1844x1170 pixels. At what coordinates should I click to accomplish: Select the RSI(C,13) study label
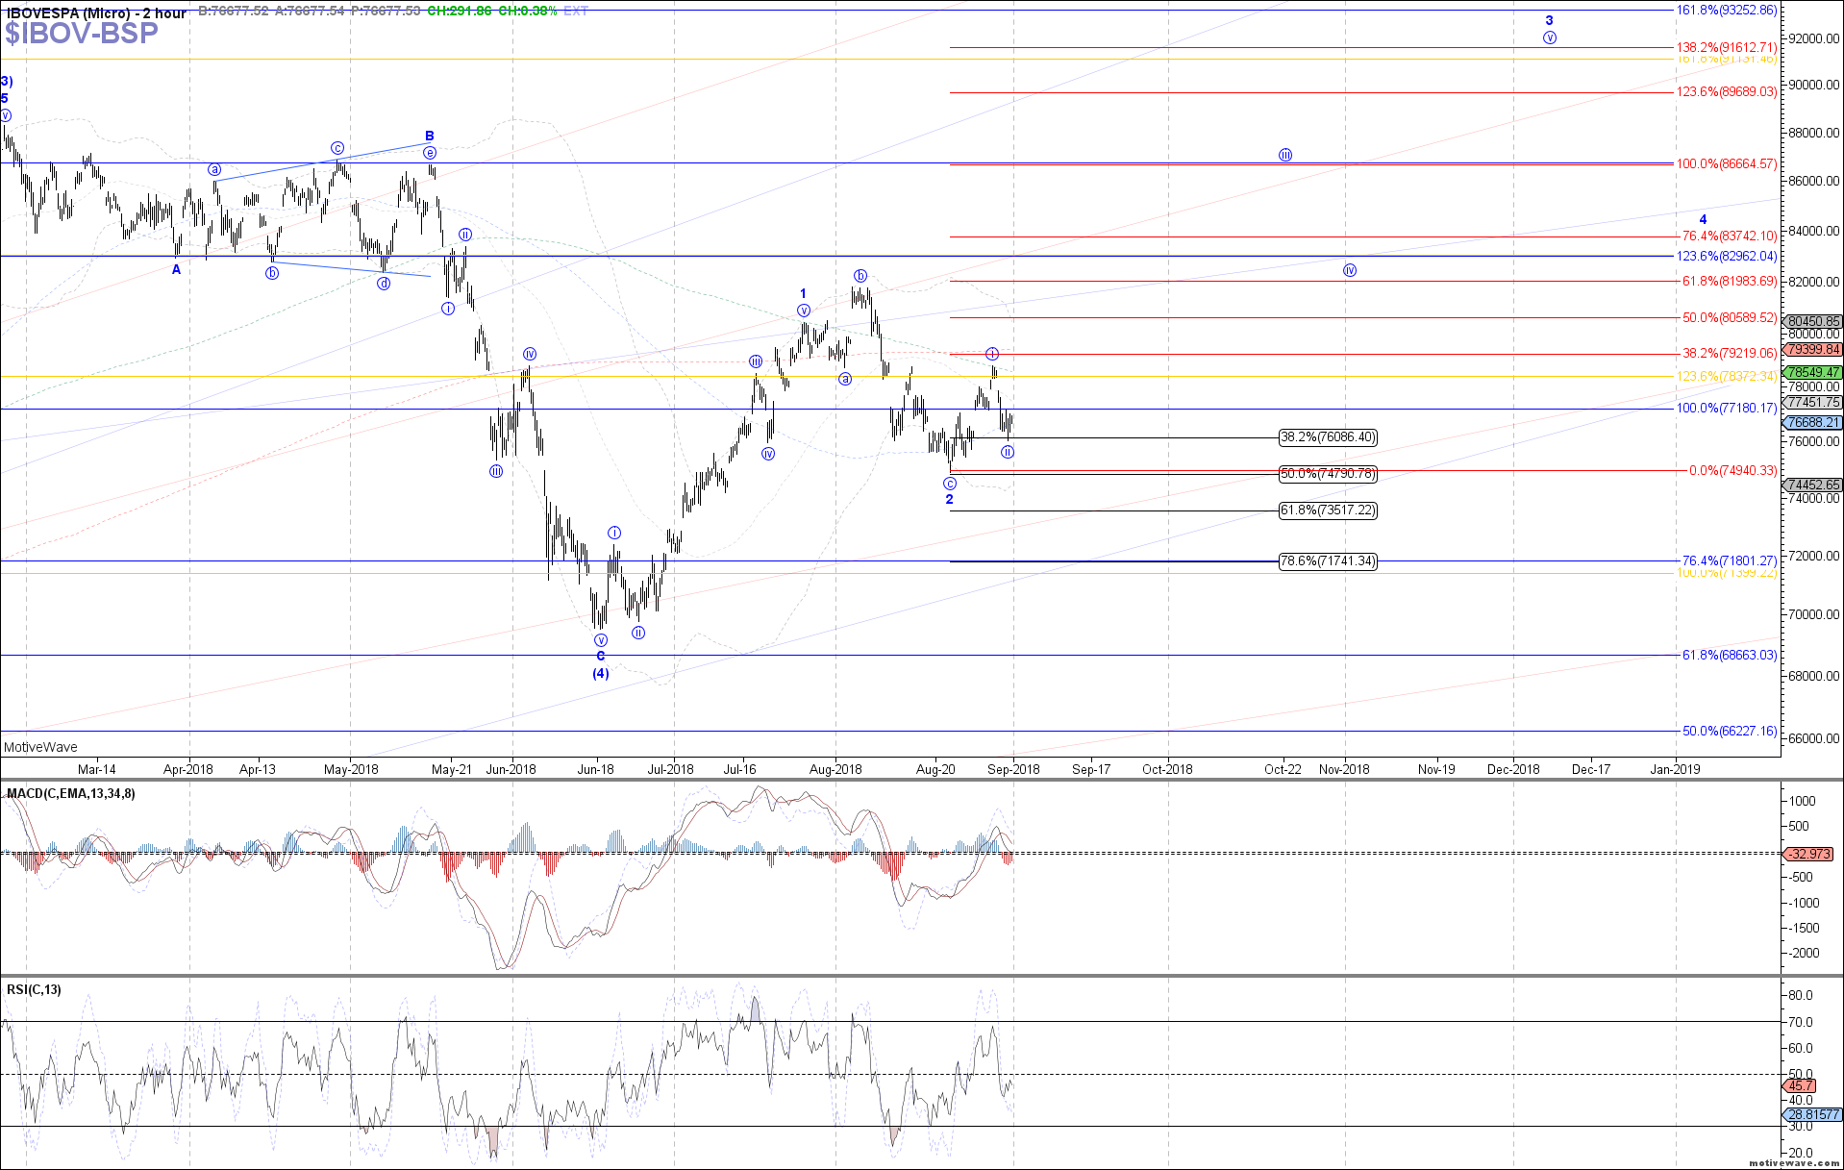point(34,989)
